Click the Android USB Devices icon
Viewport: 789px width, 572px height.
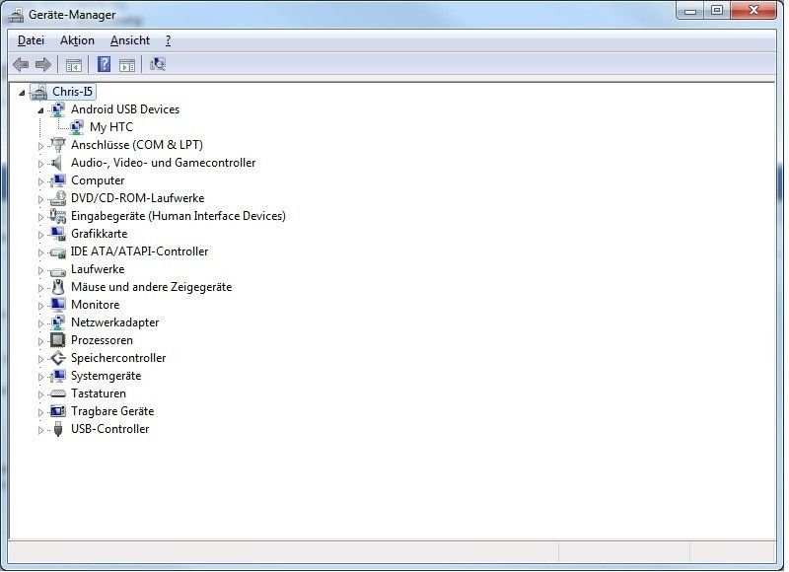click(58, 109)
